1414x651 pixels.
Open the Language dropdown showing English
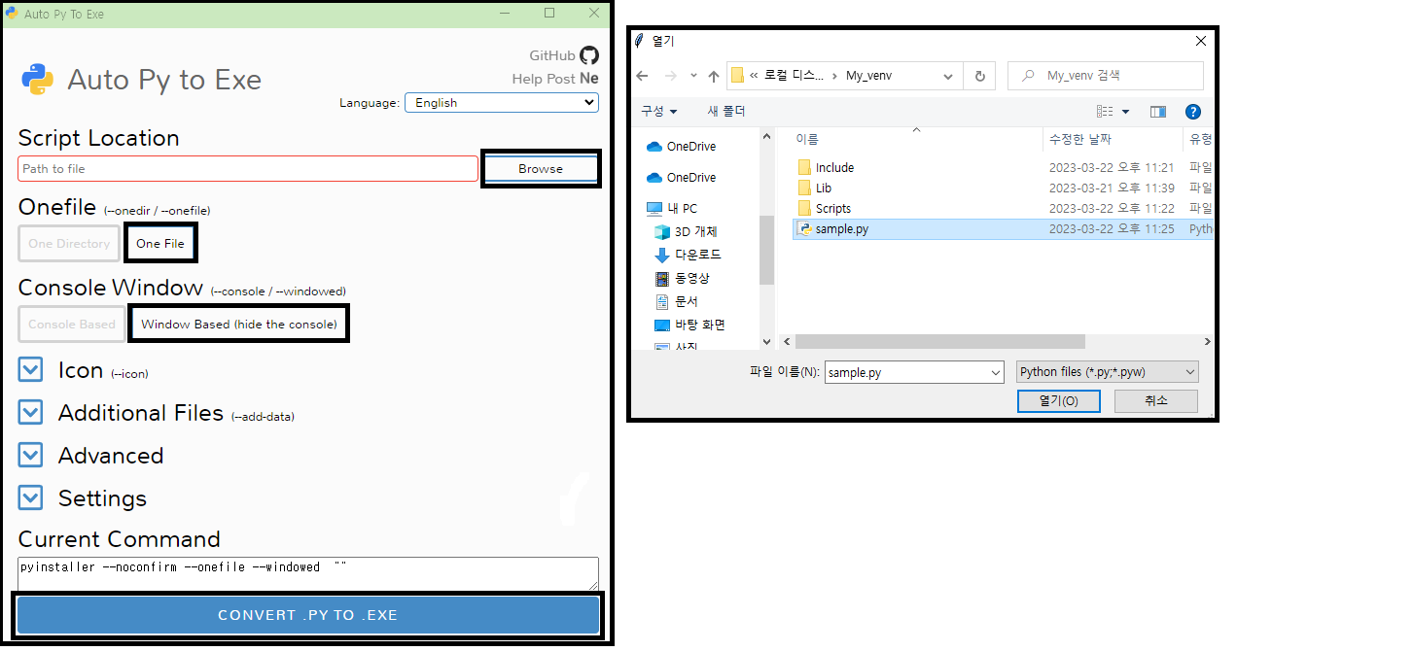click(x=501, y=102)
